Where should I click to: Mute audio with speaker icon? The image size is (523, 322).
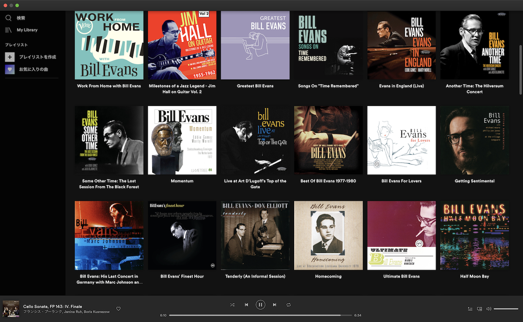[489, 309]
